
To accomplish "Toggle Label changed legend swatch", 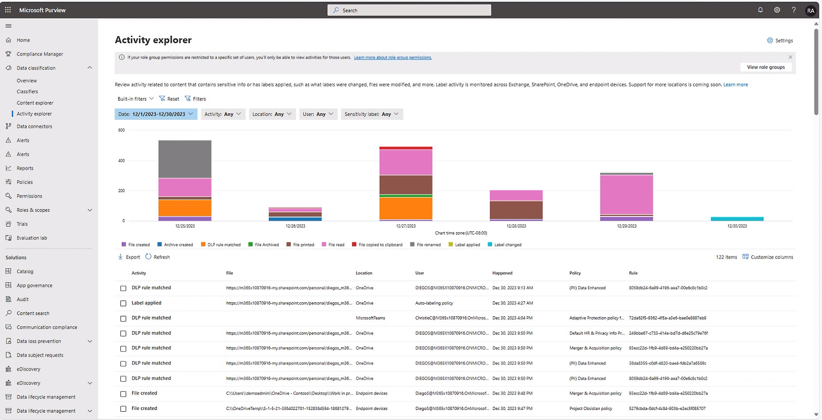I will [x=490, y=244].
